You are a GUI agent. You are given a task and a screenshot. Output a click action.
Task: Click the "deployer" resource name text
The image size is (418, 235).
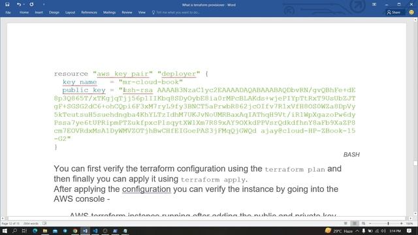[178, 74]
